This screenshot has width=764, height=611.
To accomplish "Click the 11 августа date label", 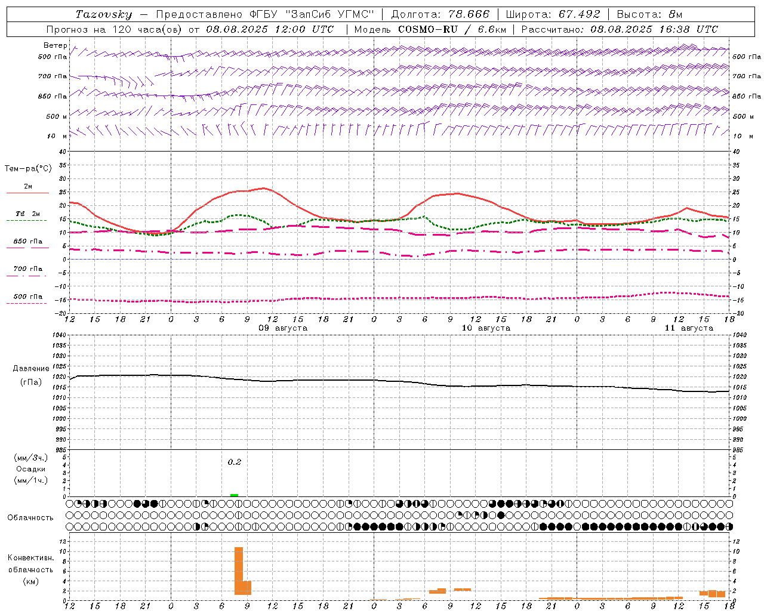I will coord(689,328).
